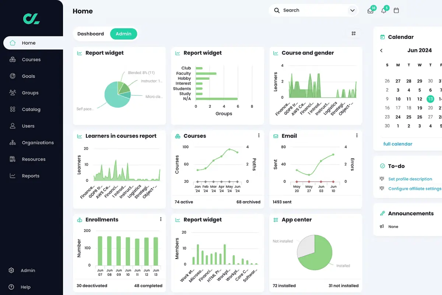Open the Courses widget three-dot menu

click(x=259, y=136)
